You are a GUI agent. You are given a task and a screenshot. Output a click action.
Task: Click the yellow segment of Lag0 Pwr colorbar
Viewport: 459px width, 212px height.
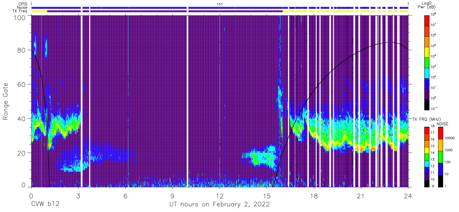tap(428, 52)
